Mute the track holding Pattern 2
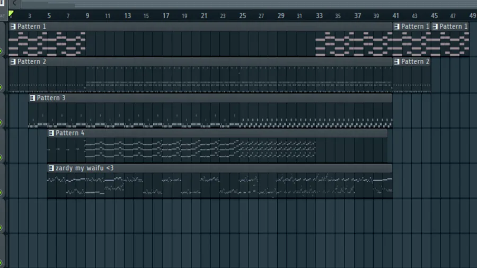The height and width of the screenshot is (268, 477). click(x=1, y=87)
